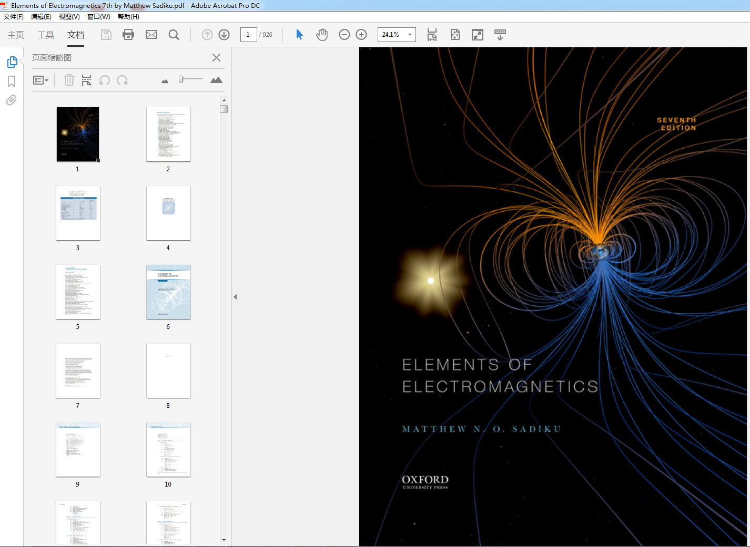
Task: Click thumbnails scrollbar up arrow
Action: coord(224,100)
